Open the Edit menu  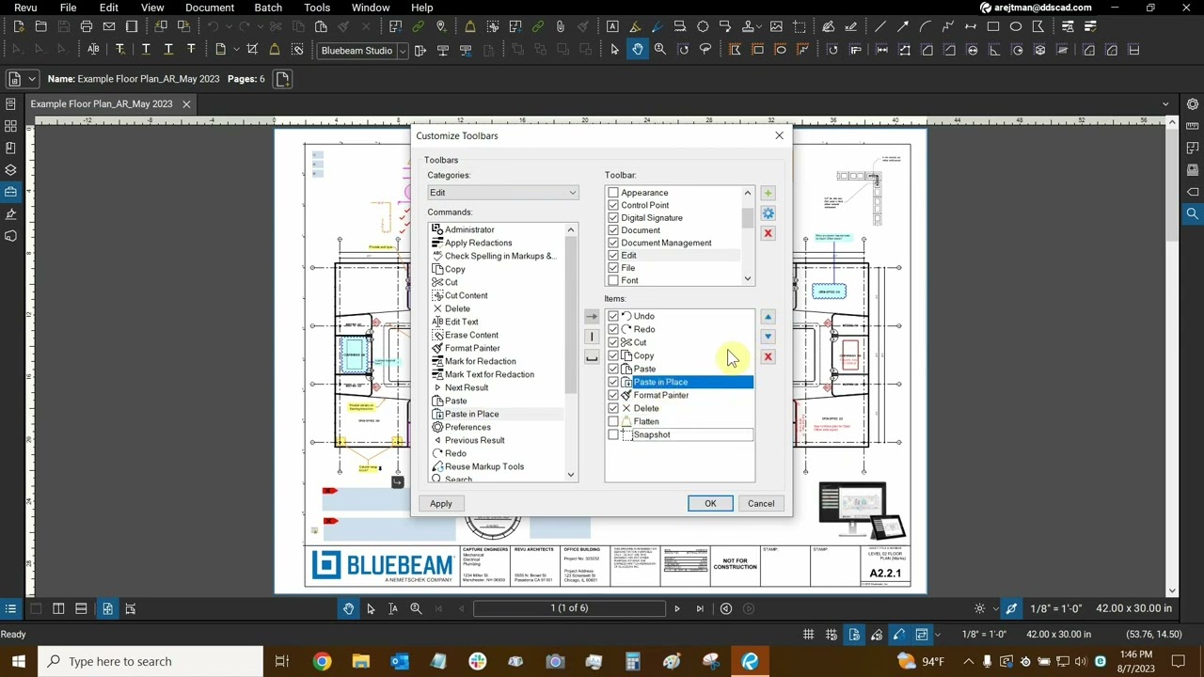pos(109,8)
